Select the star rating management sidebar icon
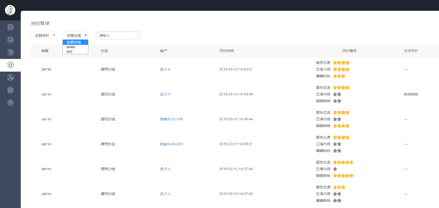 tap(10, 65)
